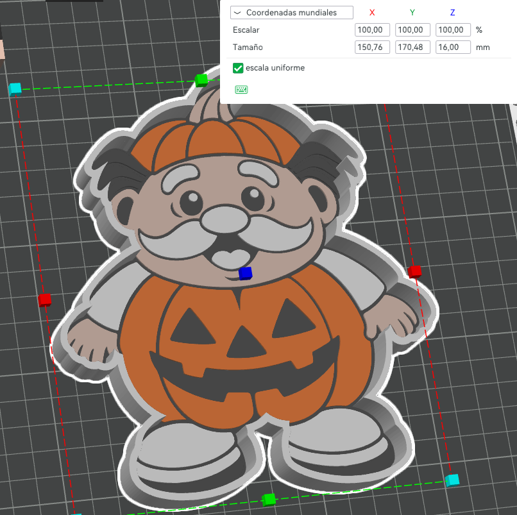The image size is (517, 515).
Task: Click the Escalar Y percentage field
Action: pyautogui.click(x=412, y=30)
